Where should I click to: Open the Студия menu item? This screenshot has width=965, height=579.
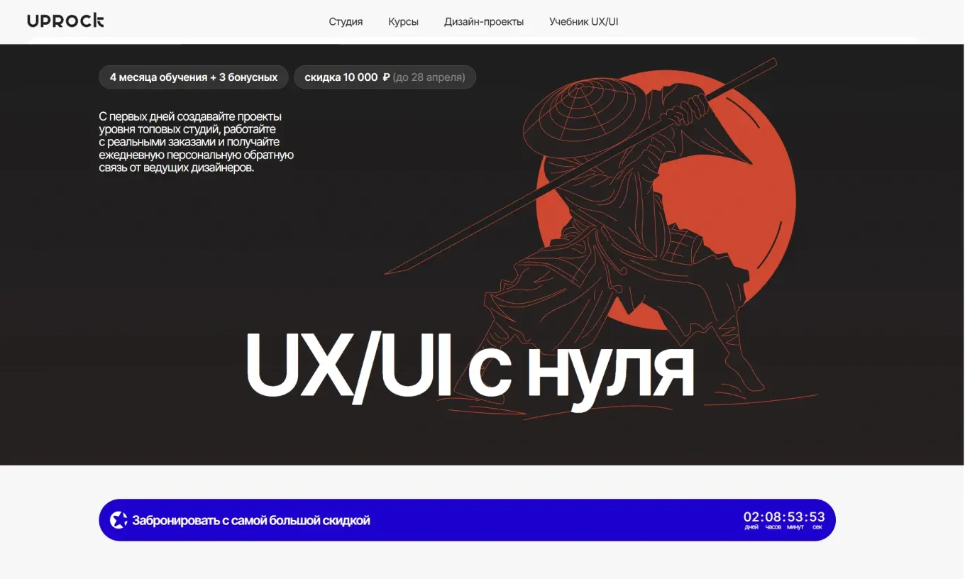click(x=346, y=21)
